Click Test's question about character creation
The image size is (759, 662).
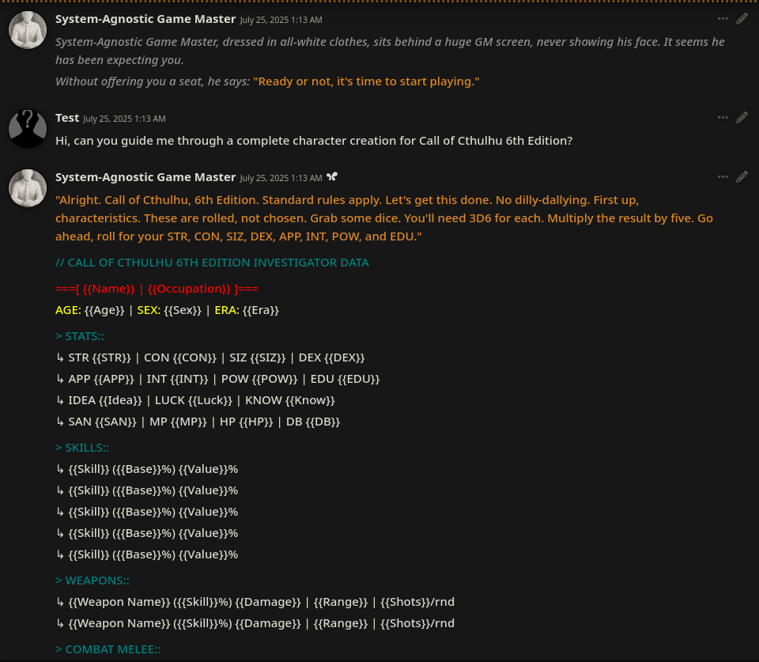click(314, 141)
